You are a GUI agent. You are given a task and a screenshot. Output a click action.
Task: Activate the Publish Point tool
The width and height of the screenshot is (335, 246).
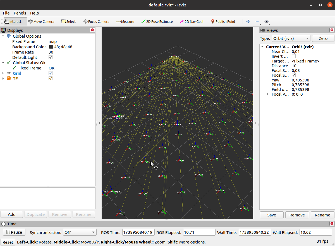coord(223,21)
